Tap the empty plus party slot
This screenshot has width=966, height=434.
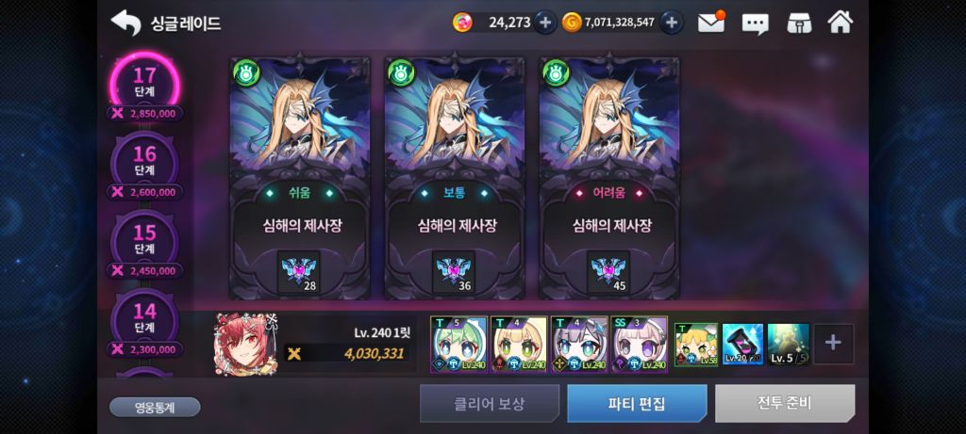(x=834, y=344)
